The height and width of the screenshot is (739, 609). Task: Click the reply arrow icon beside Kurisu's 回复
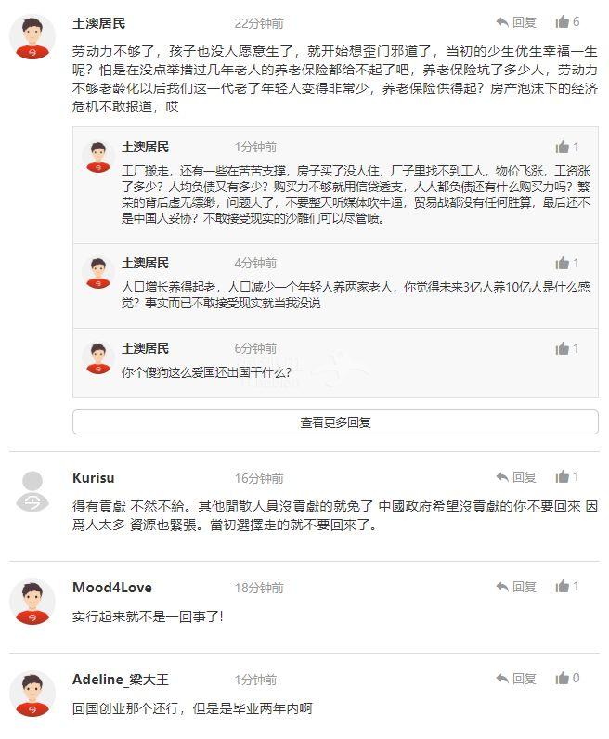(x=501, y=477)
